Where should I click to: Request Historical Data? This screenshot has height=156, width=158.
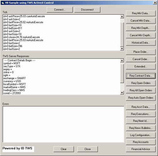tap(141, 43)
